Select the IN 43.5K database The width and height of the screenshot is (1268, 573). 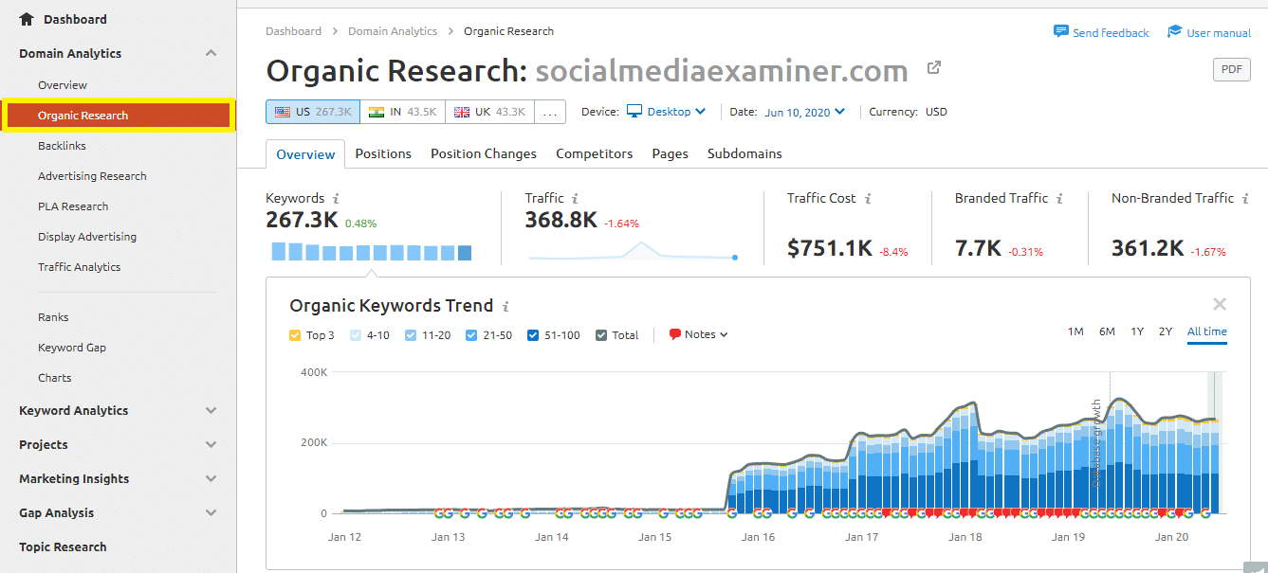pyautogui.click(x=402, y=112)
